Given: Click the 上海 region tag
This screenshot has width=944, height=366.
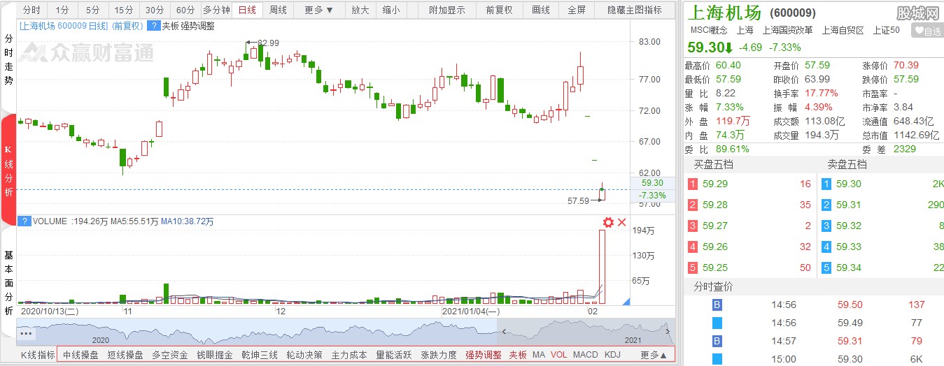Looking at the screenshot, I should coord(745,30).
